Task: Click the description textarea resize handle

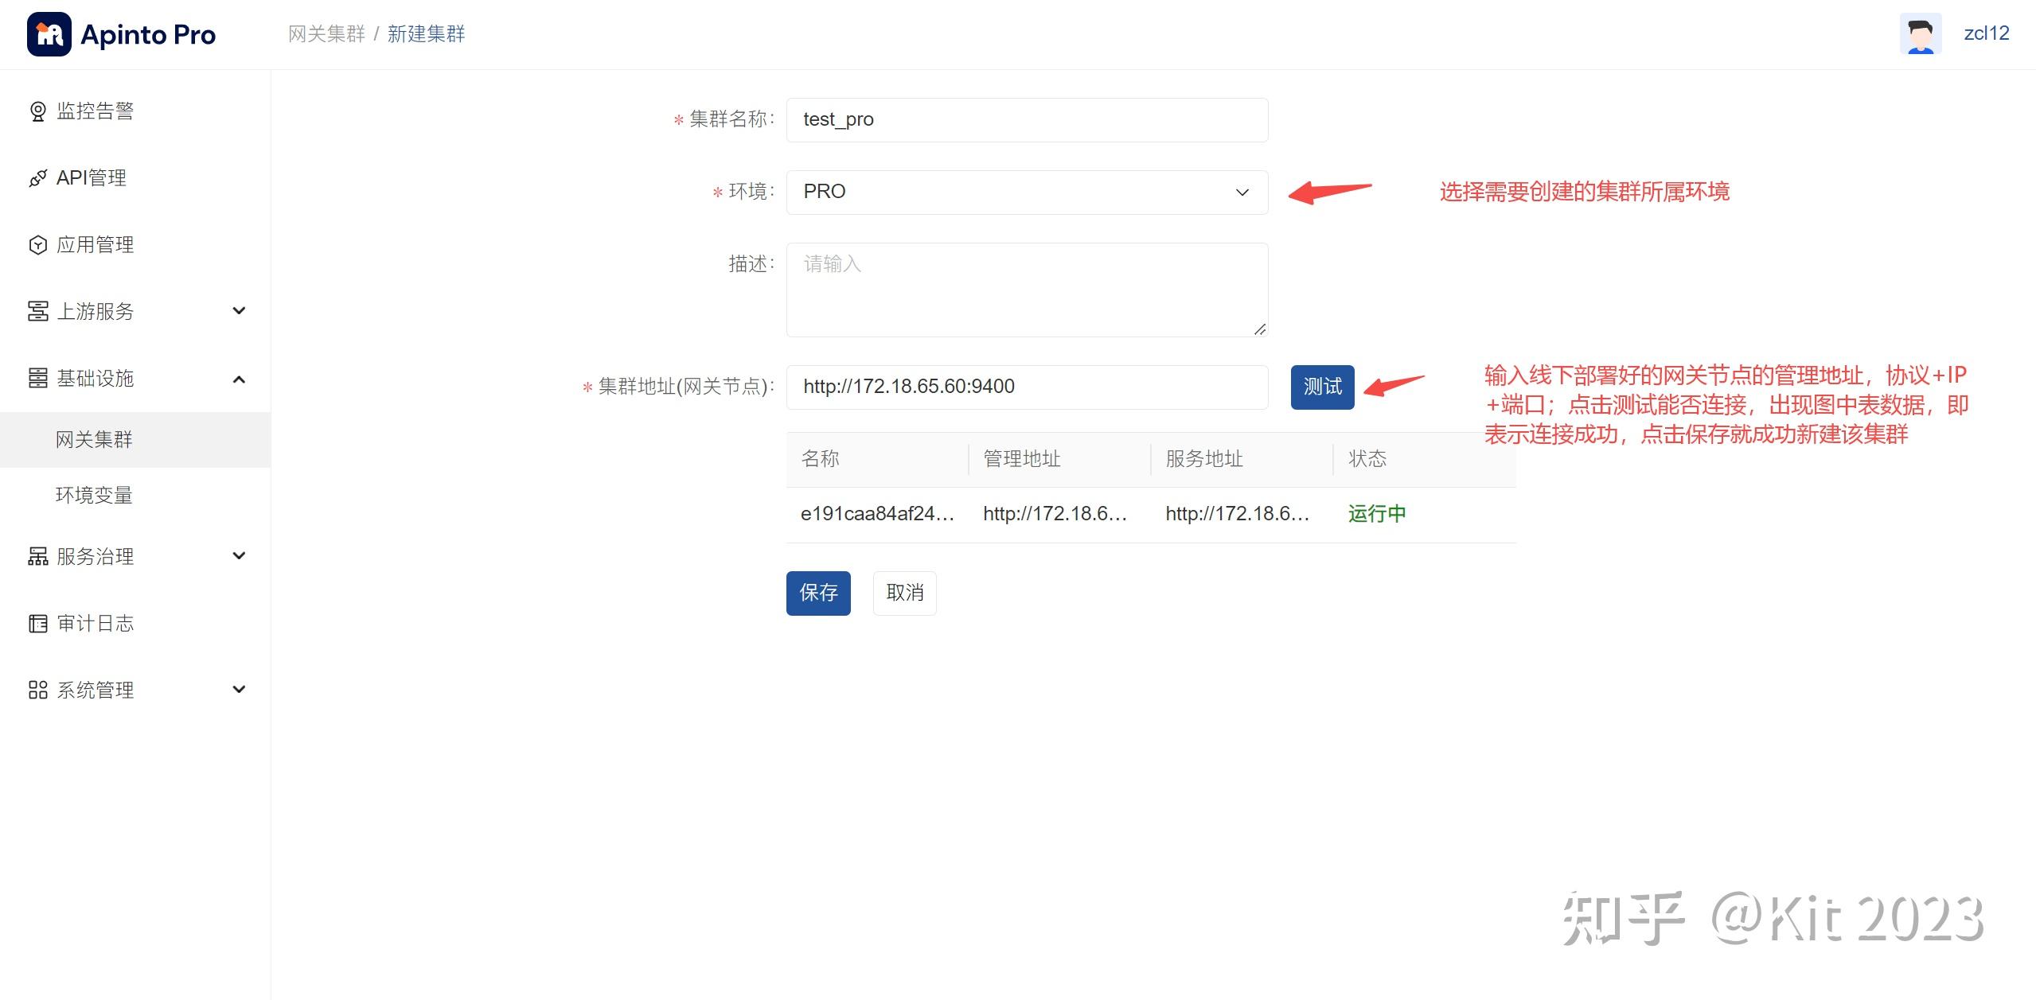Action: (x=1259, y=329)
